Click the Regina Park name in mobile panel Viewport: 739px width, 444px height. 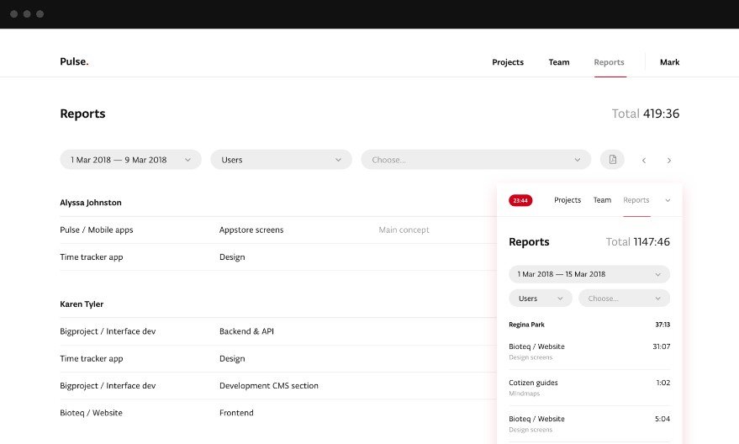click(x=526, y=325)
